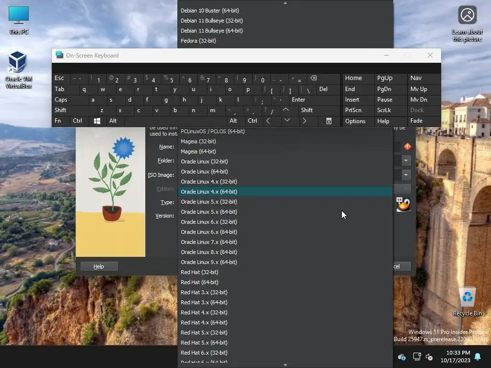Expand the ISO Image dropdown arrow
The image size is (491, 368).
[406, 174]
